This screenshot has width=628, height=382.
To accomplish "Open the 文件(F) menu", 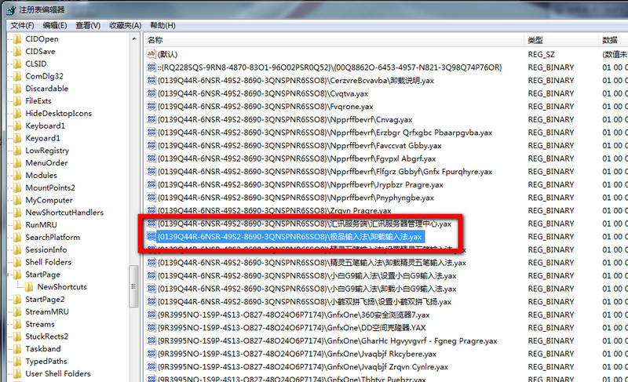I will 21,25.
